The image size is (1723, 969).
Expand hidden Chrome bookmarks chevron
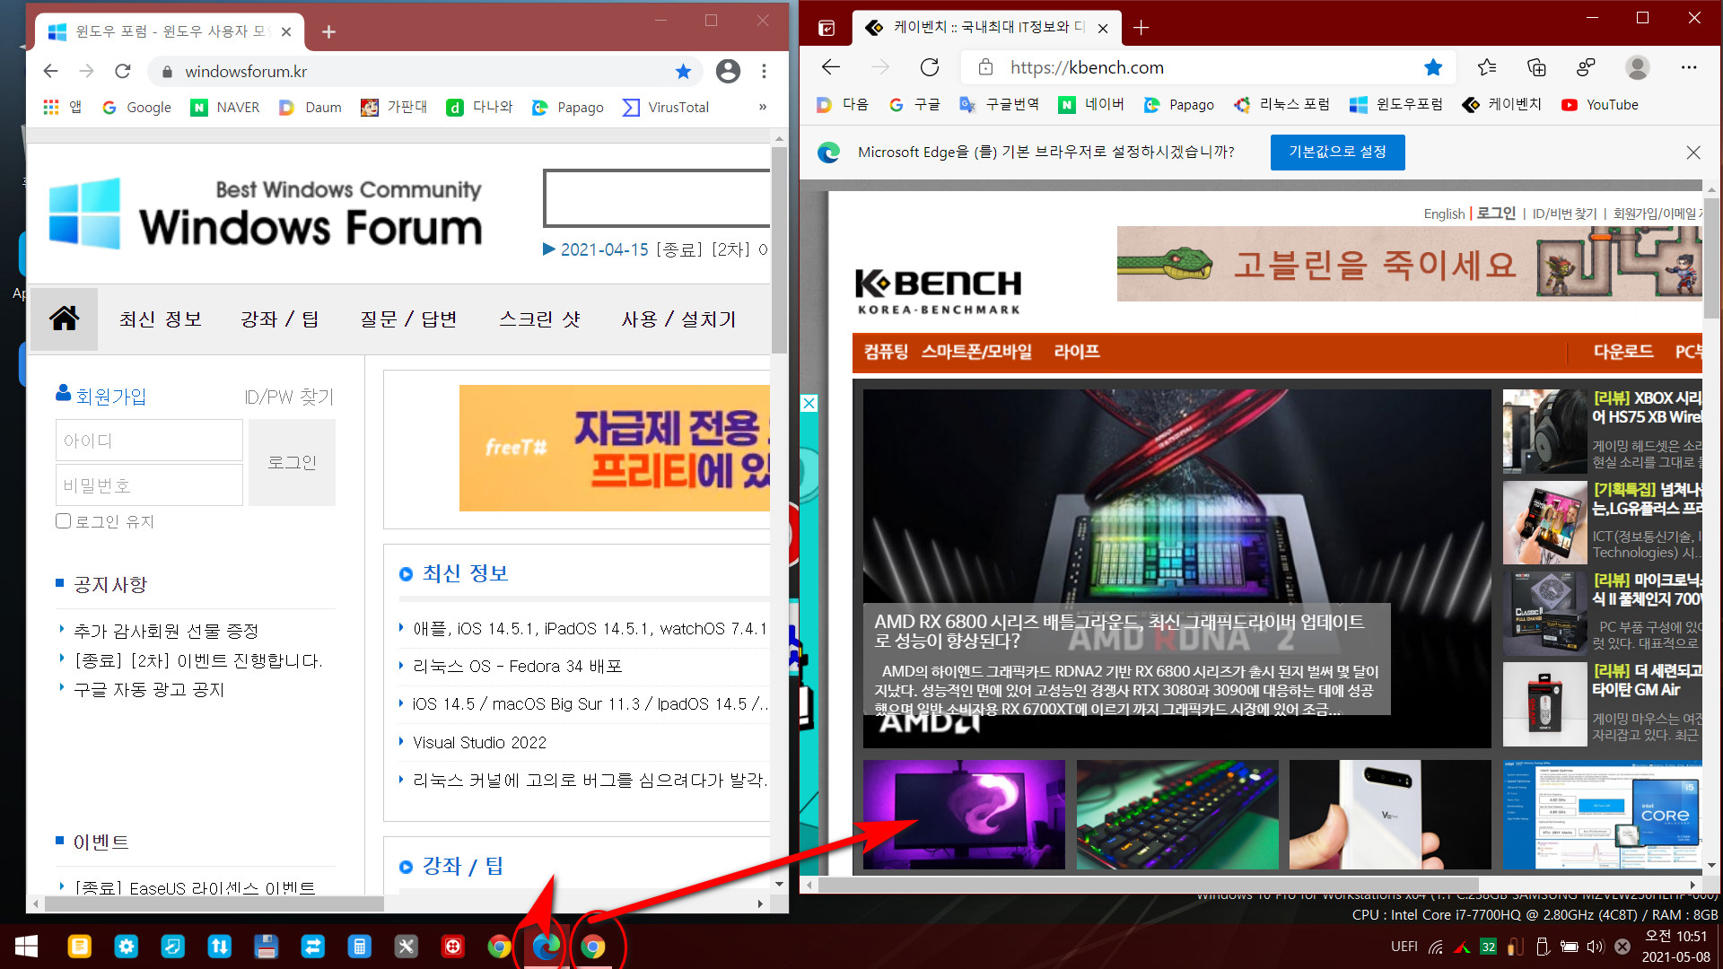(x=763, y=107)
